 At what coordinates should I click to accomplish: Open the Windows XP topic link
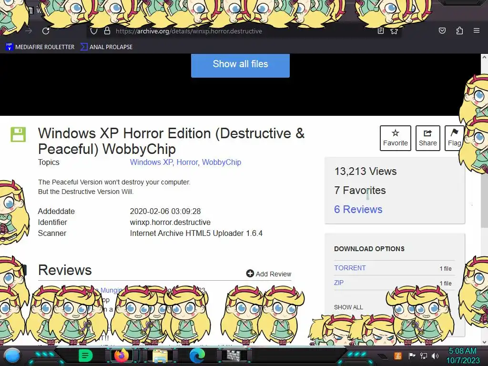coord(151,162)
